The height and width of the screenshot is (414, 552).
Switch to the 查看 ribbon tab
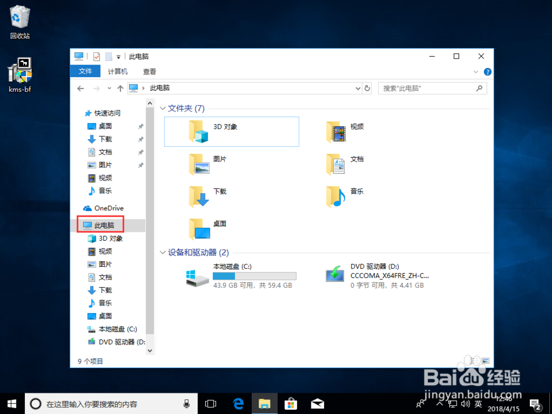pyautogui.click(x=149, y=71)
